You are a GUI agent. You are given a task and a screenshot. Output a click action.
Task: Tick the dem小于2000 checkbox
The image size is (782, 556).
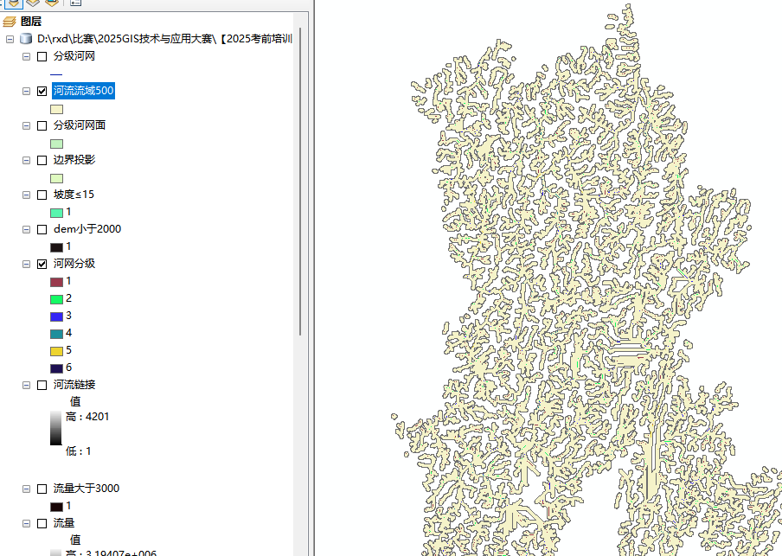click(x=42, y=229)
